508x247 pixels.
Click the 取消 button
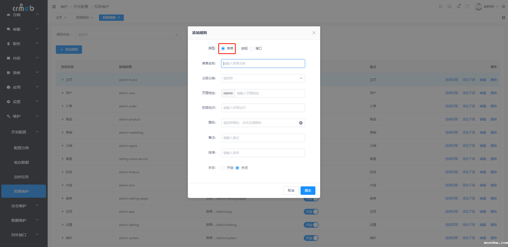pos(291,191)
